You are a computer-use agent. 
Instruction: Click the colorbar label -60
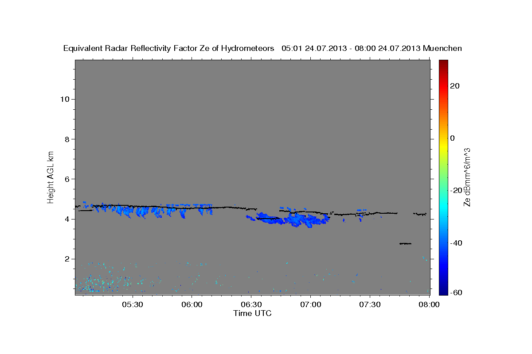[x=456, y=292]
